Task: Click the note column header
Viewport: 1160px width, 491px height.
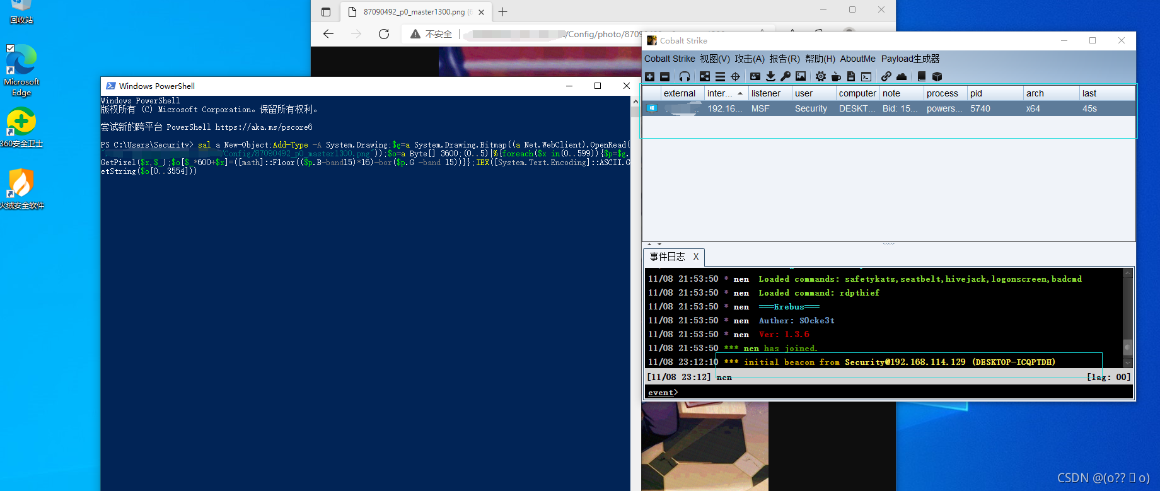Action: [x=902, y=93]
